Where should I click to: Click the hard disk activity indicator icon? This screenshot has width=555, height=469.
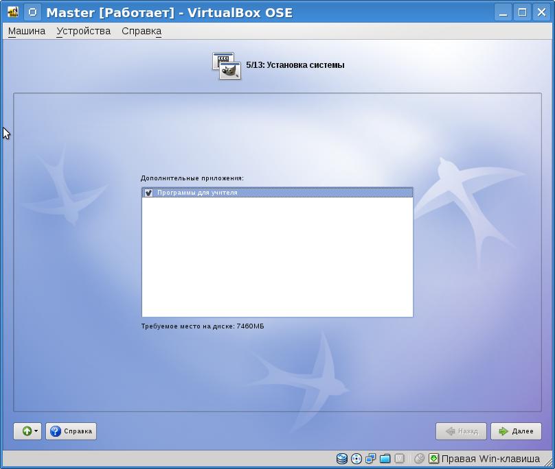(x=341, y=459)
